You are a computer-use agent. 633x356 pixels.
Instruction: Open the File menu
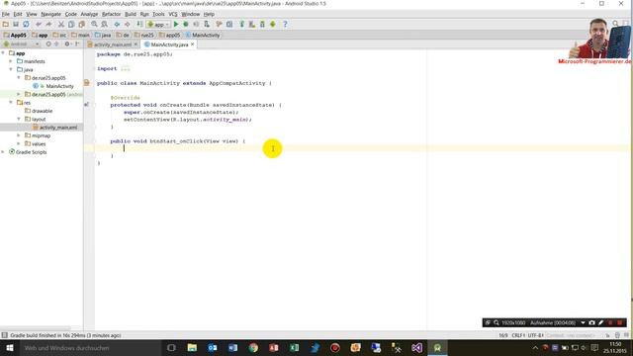coord(6,14)
